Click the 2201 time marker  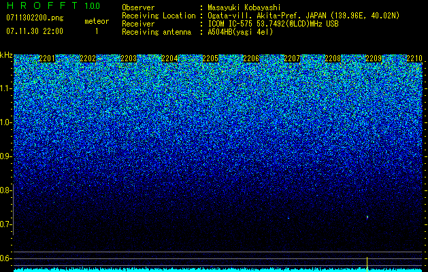[x=47, y=58]
